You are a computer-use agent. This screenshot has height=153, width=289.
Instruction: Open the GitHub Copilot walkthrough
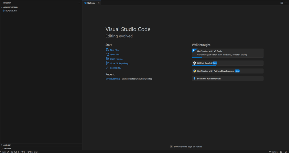(228, 63)
